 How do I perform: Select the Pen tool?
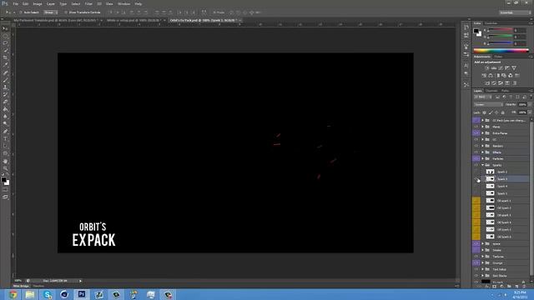(5, 132)
